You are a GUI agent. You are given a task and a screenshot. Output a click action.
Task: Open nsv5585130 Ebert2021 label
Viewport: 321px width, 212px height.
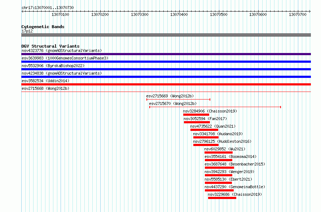[x=228, y=179]
